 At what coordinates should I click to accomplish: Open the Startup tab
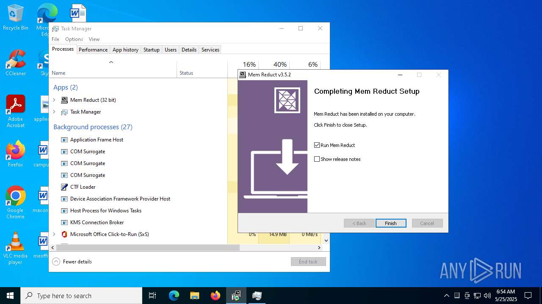pos(151,50)
